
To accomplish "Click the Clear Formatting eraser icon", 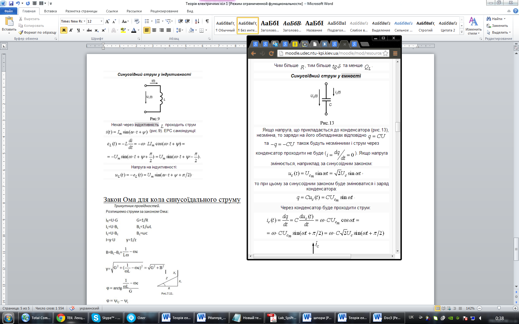I will click(137, 21).
